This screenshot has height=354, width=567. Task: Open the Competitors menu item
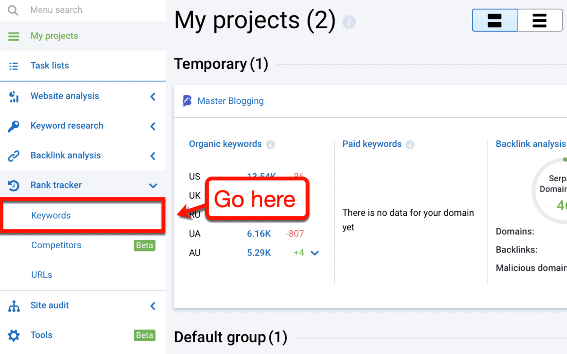click(x=56, y=245)
